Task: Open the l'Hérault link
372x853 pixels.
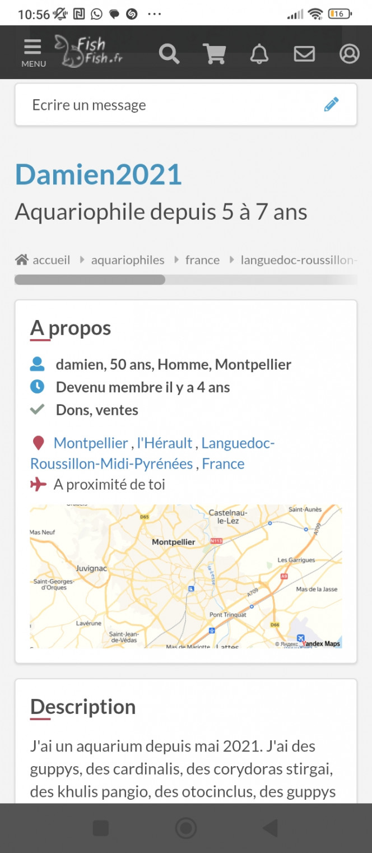Action: tap(165, 443)
